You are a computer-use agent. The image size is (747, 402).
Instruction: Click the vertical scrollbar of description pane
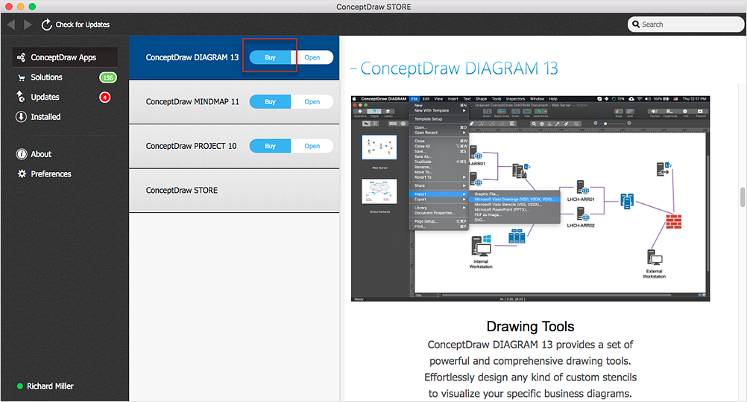(742, 197)
